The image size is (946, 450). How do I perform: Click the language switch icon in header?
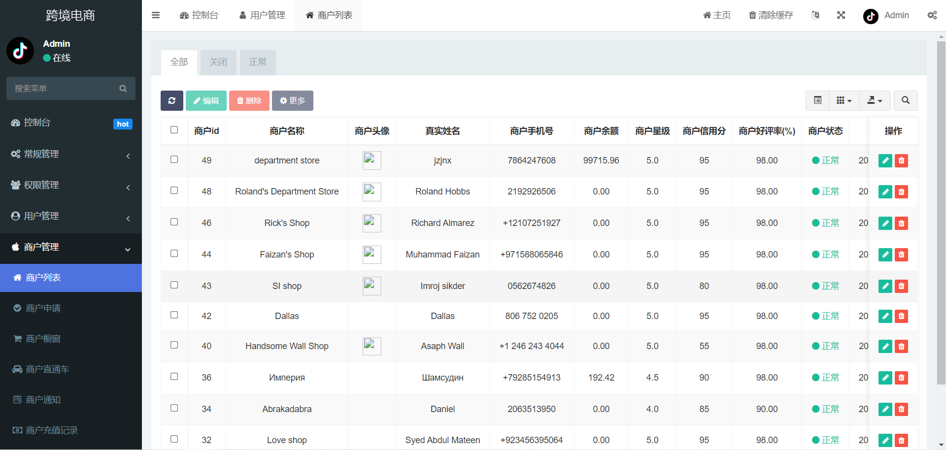pos(815,15)
